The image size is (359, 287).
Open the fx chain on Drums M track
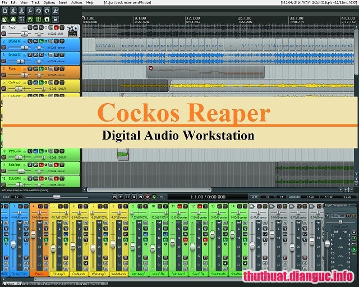(41, 41)
